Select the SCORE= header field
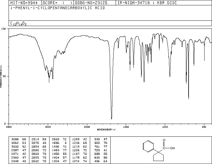 58,3
